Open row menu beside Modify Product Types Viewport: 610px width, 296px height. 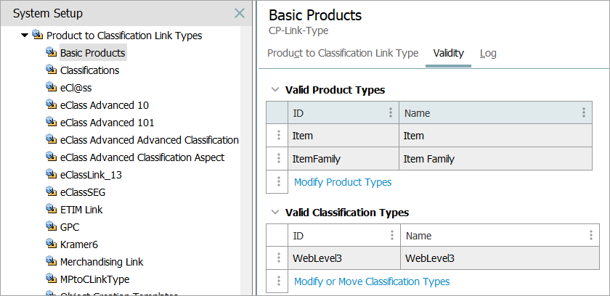pyautogui.click(x=279, y=181)
